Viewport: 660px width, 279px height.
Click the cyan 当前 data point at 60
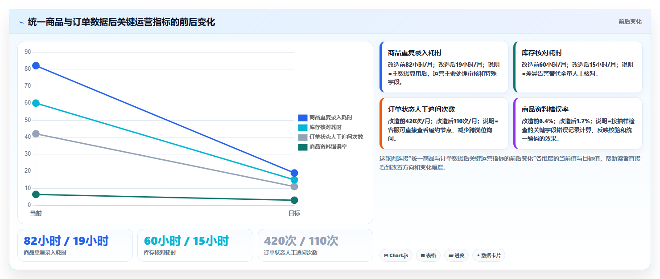click(36, 103)
